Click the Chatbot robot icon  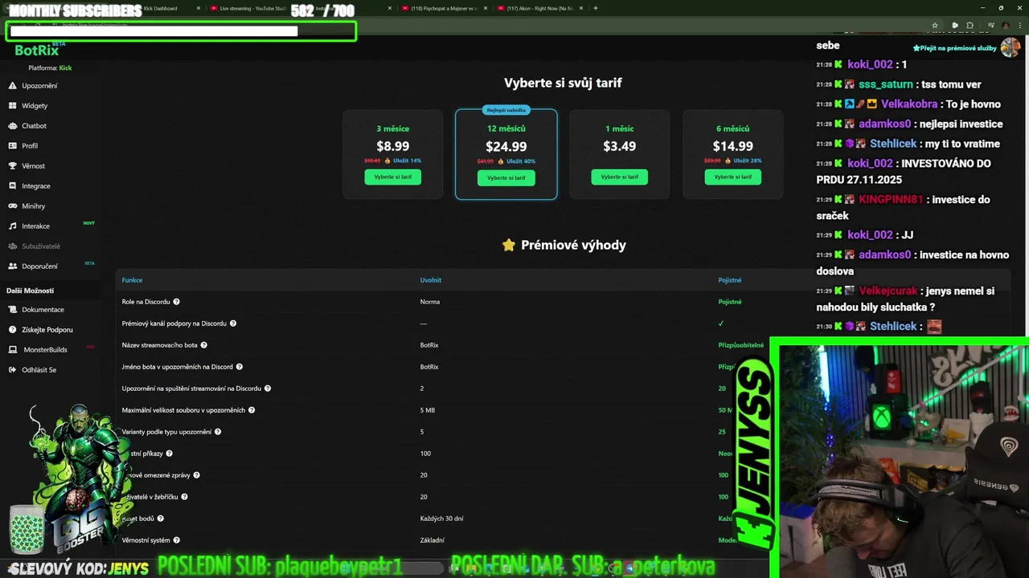point(12,125)
